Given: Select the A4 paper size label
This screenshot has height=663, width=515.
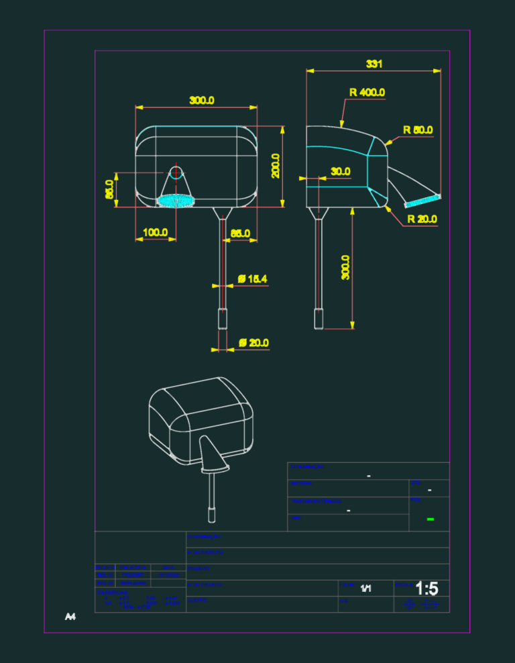Looking at the screenshot, I should [70, 617].
